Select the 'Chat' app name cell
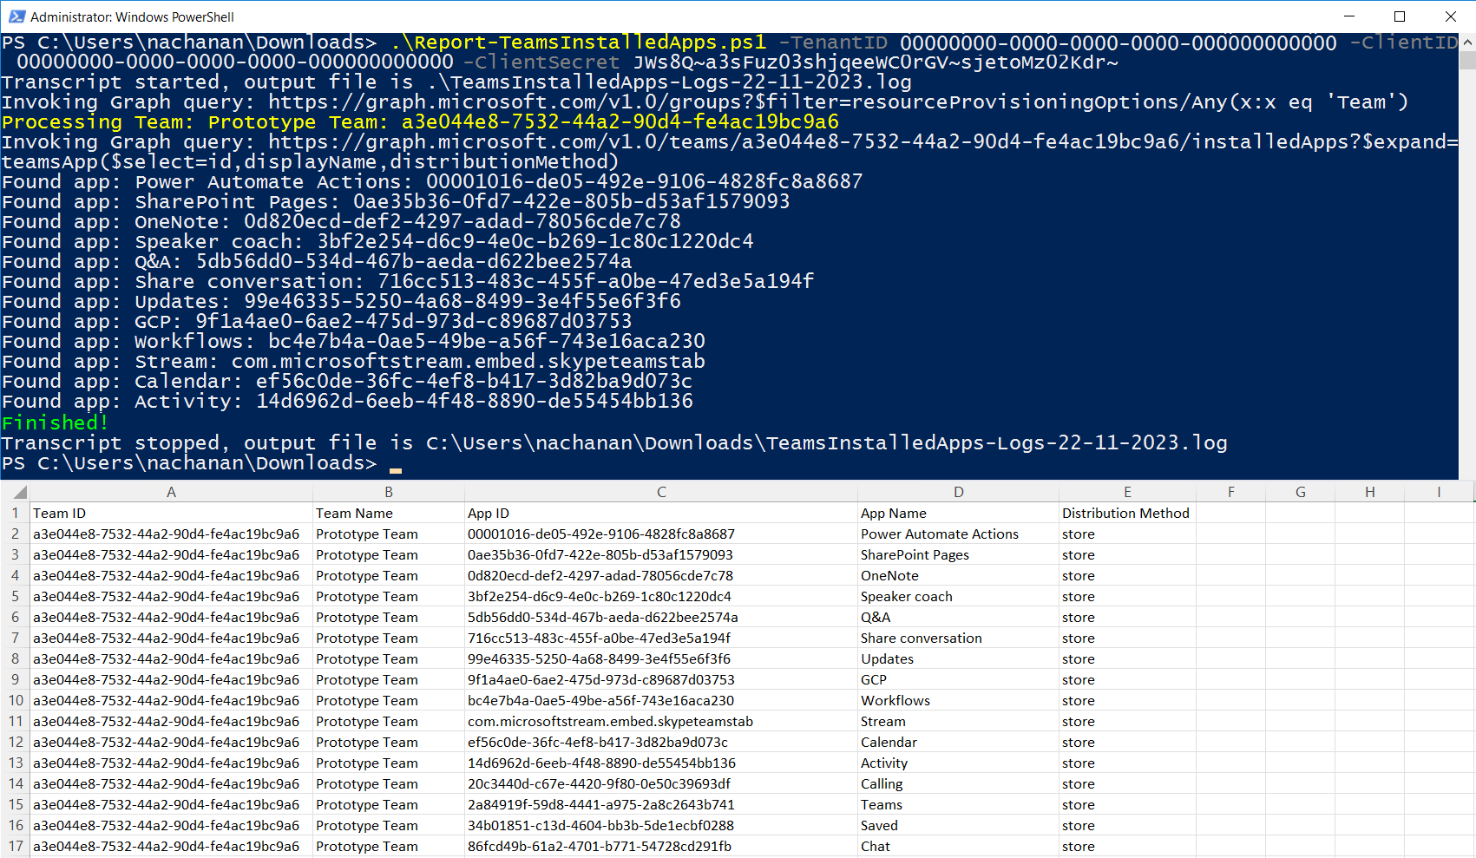The width and height of the screenshot is (1476, 858). coord(958,846)
